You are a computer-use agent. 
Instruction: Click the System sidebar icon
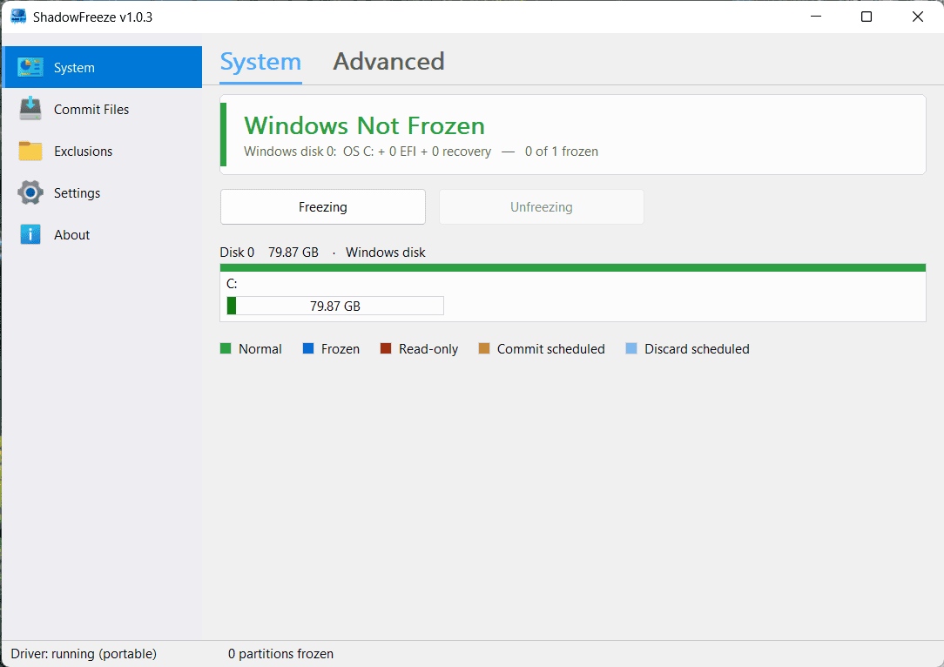[30, 67]
